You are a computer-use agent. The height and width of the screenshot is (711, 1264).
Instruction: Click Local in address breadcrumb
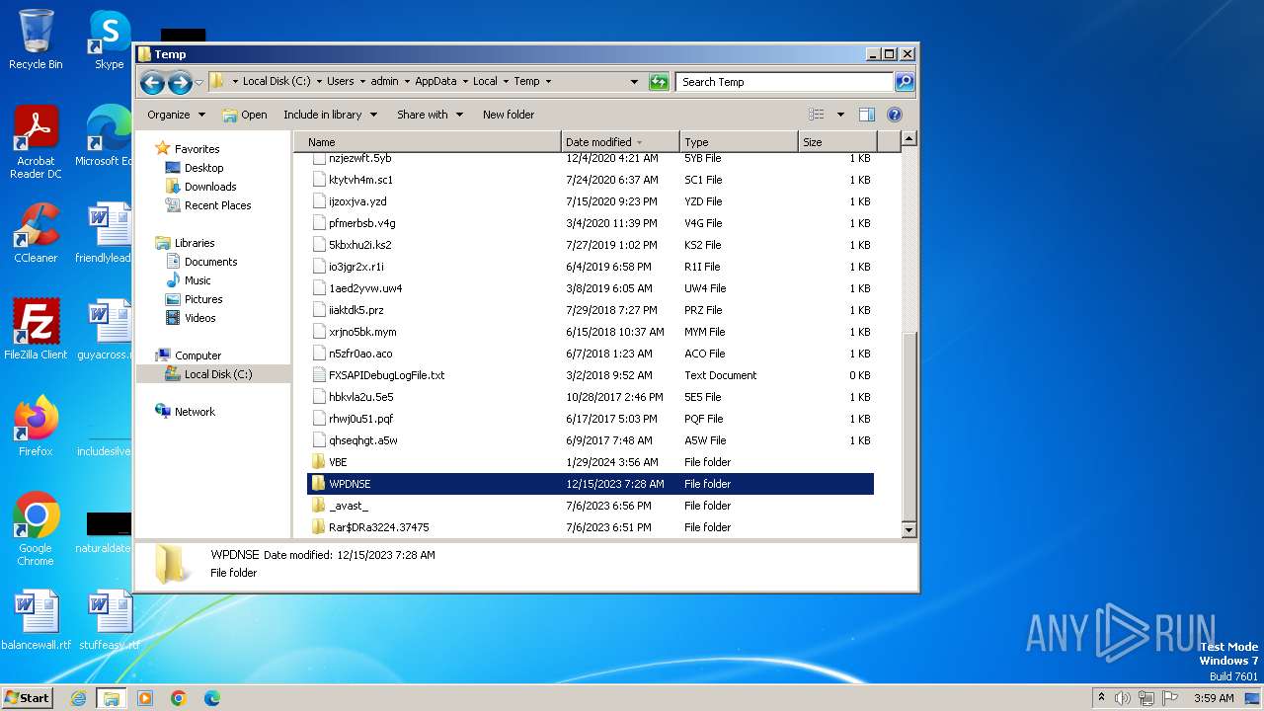pos(485,82)
